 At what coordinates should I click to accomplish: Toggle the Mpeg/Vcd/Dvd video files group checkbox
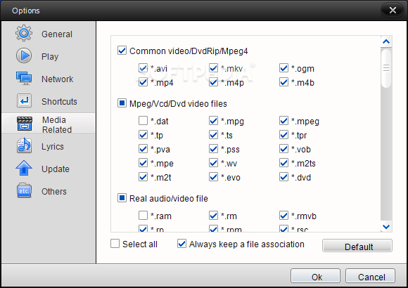pos(122,103)
